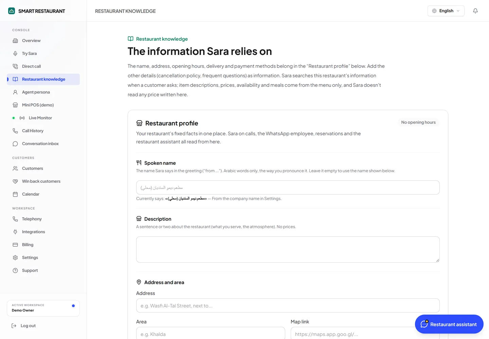The image size is (489, 339).
Task: Click the Direct call phone icon
Action: point(15,66)
